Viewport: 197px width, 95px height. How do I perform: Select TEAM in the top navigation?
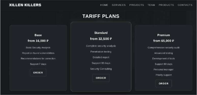[x=151, y=5]
